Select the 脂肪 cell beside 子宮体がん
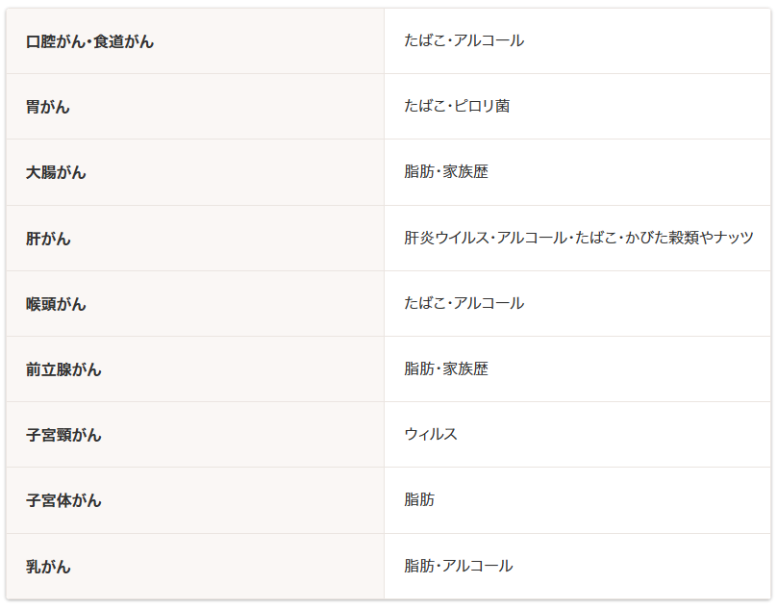777x609 pixels. (x=419, y=499)
